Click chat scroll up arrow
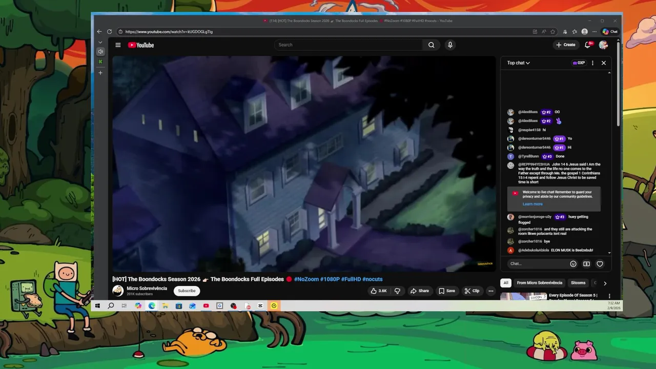The image size is (656, 369). [609, 73]
